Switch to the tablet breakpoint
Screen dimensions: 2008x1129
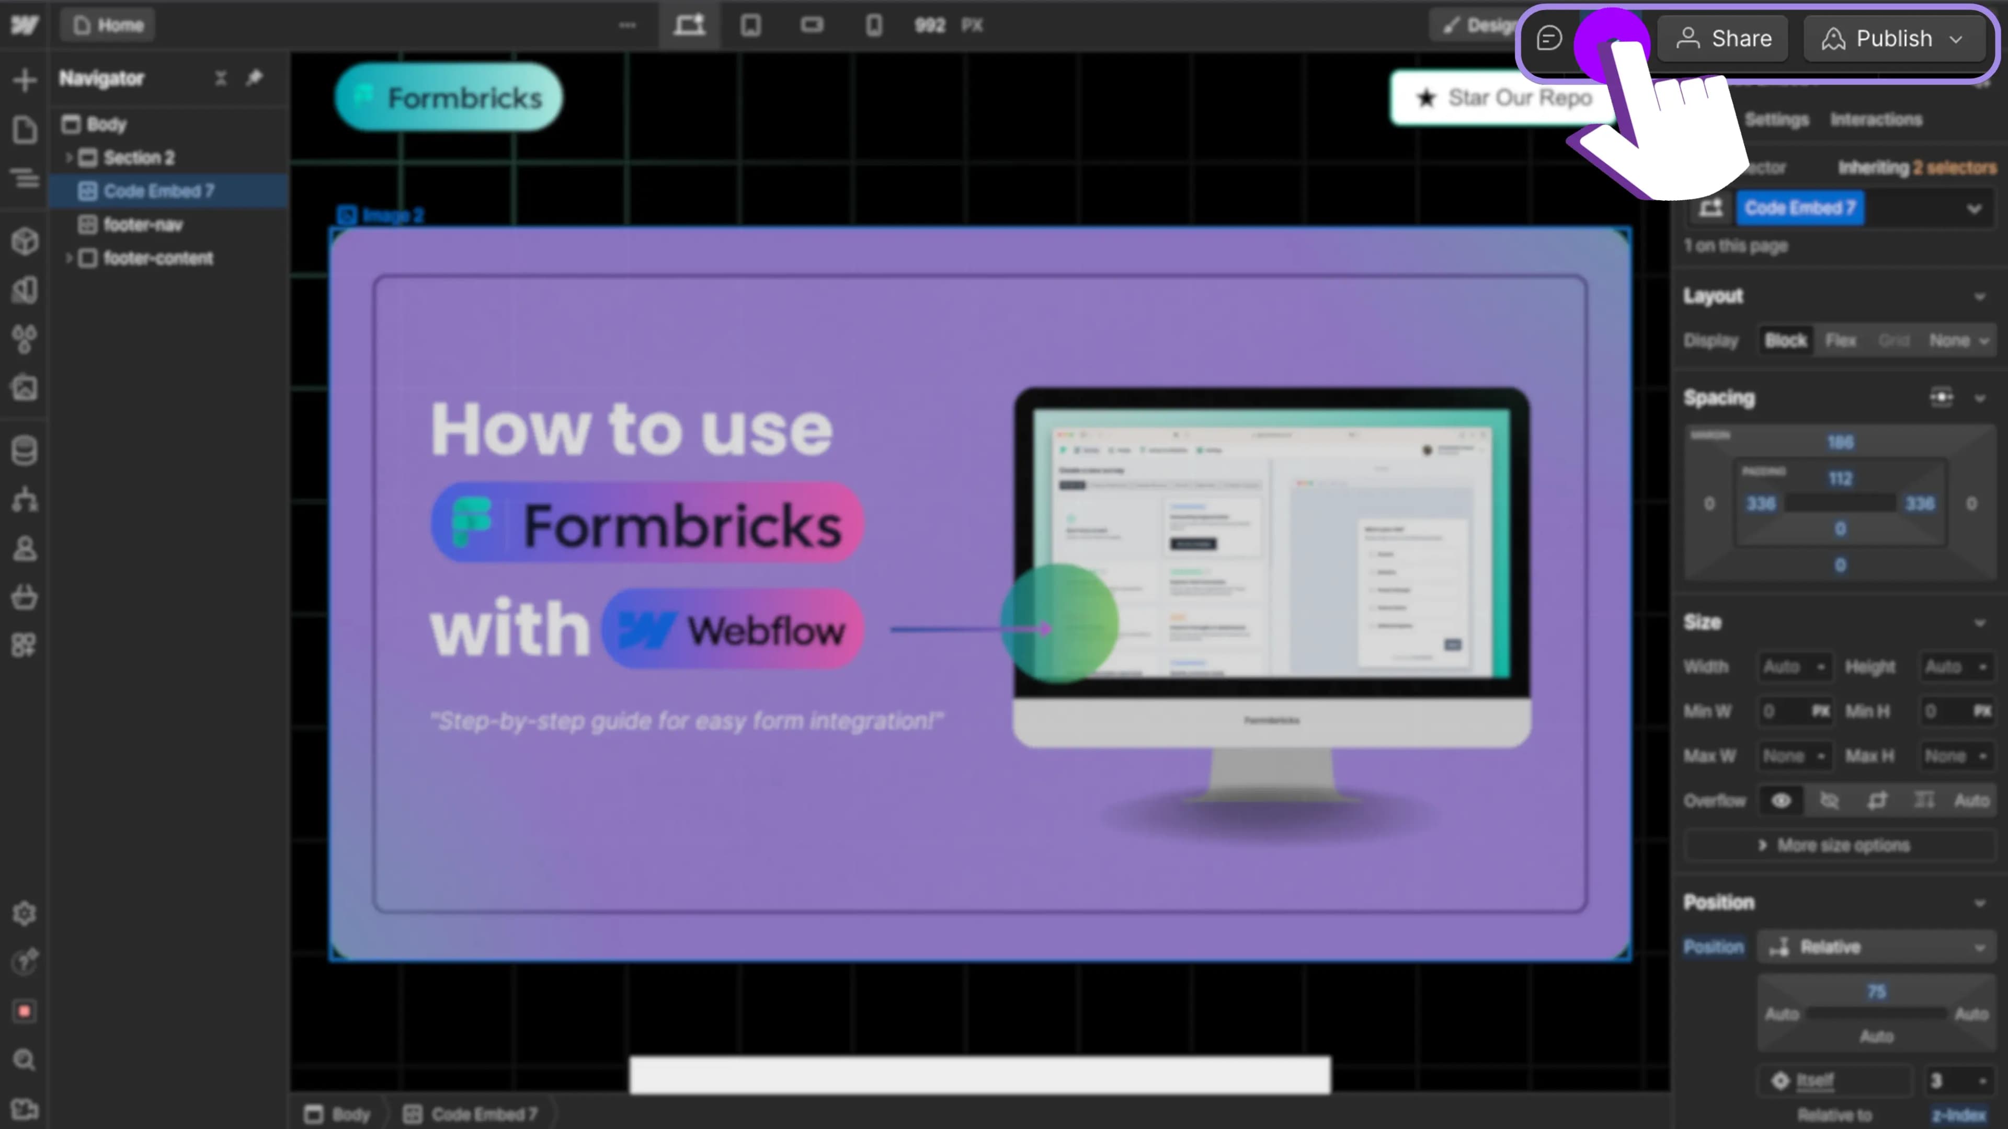(x=751, y=25)
